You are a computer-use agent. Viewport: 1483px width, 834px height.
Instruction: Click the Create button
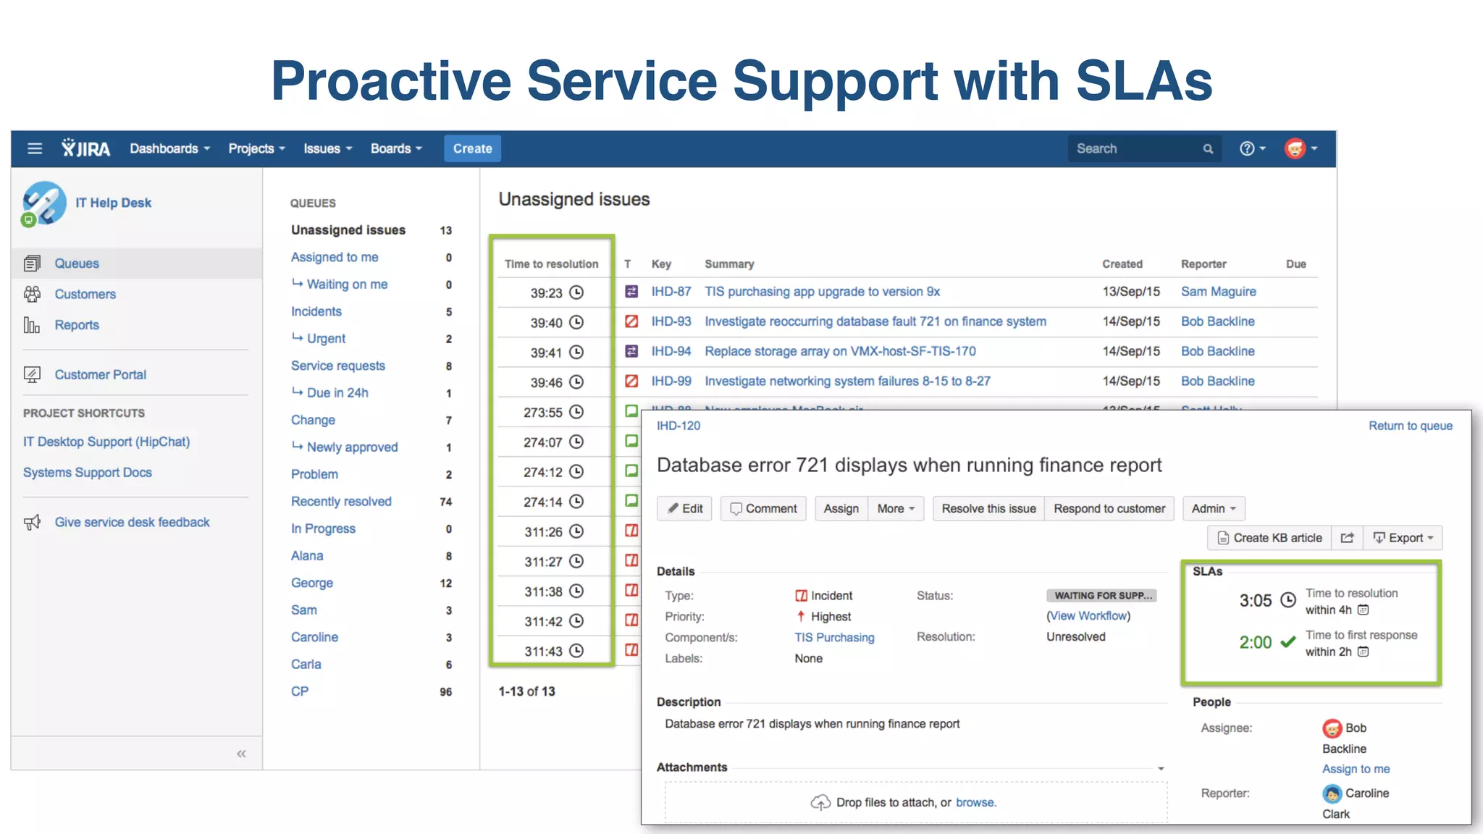472,148
